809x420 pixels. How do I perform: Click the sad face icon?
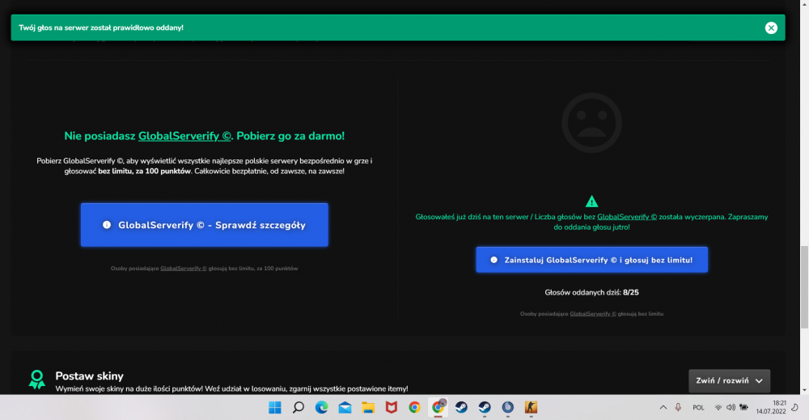[x=592, y=123]
